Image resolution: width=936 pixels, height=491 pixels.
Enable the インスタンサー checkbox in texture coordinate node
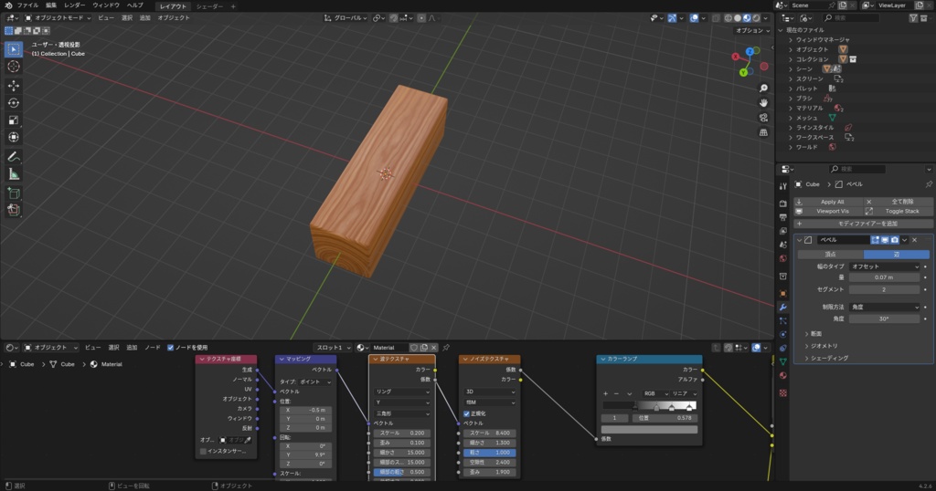[x=203, y=451]
